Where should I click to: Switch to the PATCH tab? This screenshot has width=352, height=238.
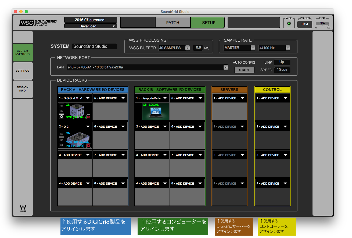pyautogui.click(x=173, y=23)
